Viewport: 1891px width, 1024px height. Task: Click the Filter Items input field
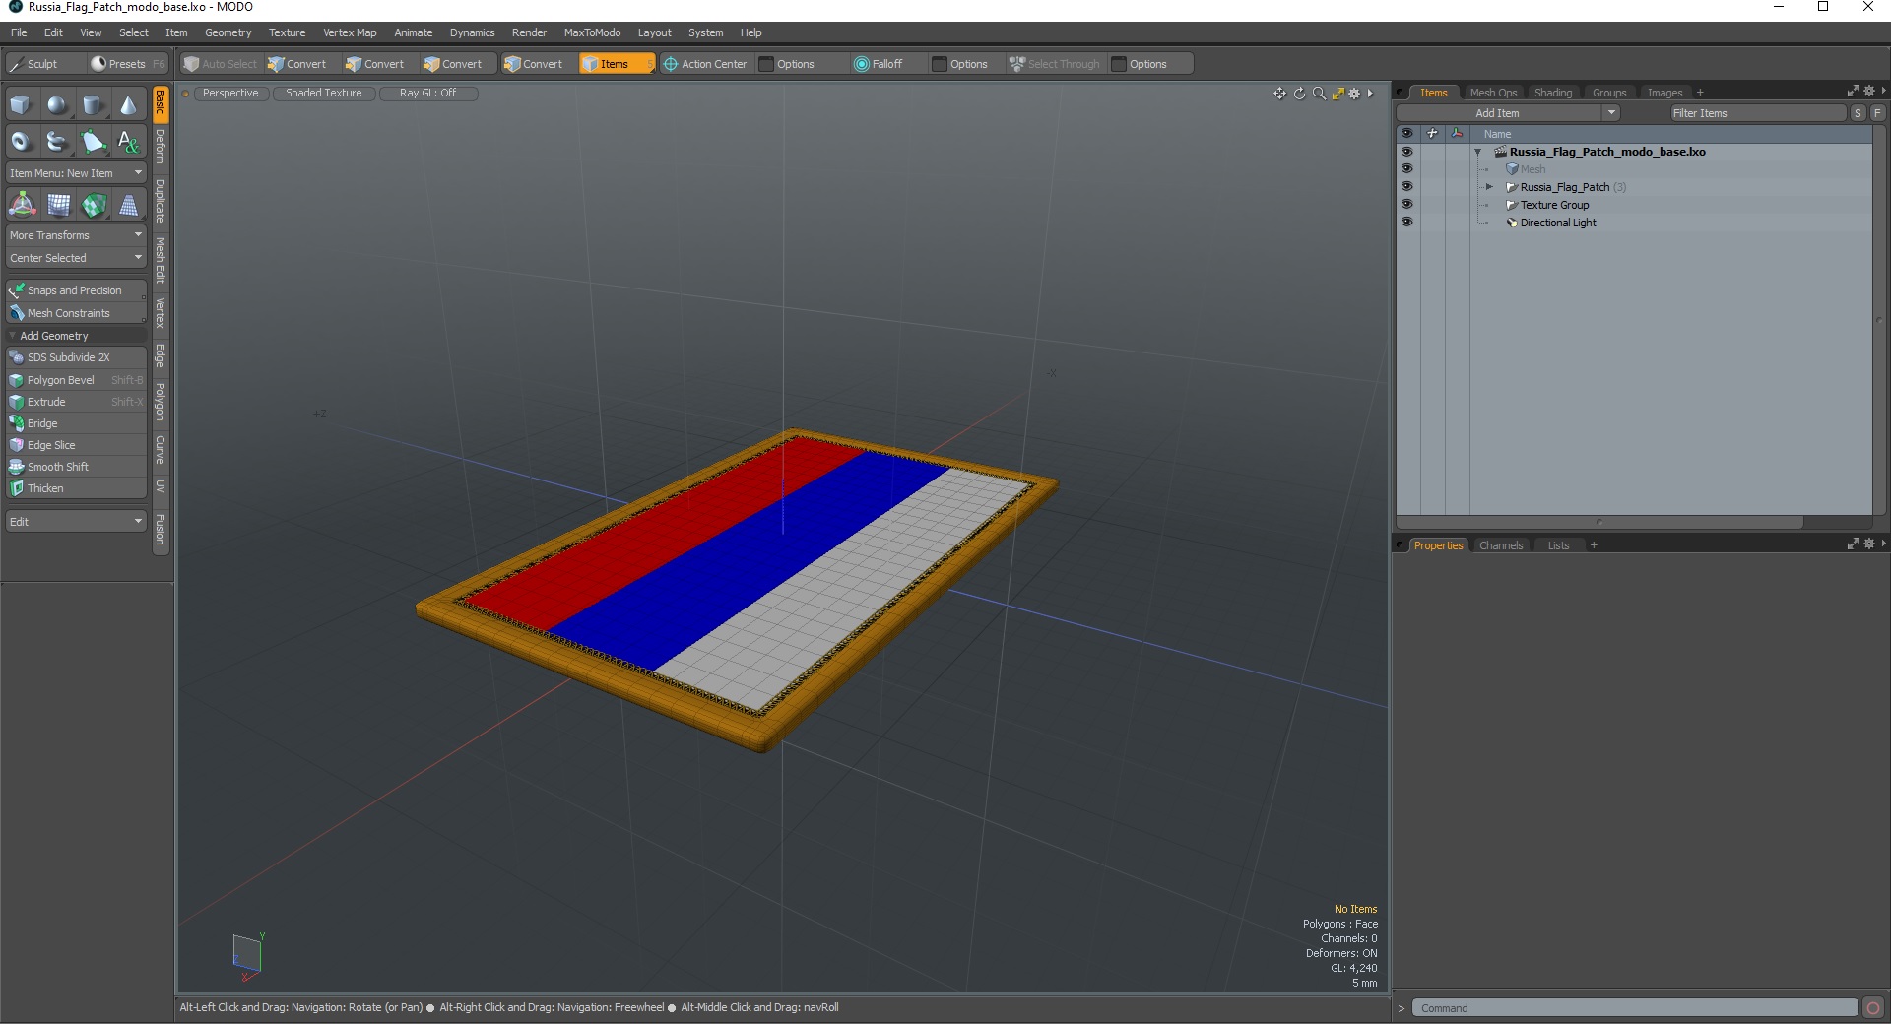tap(1757, 113)
